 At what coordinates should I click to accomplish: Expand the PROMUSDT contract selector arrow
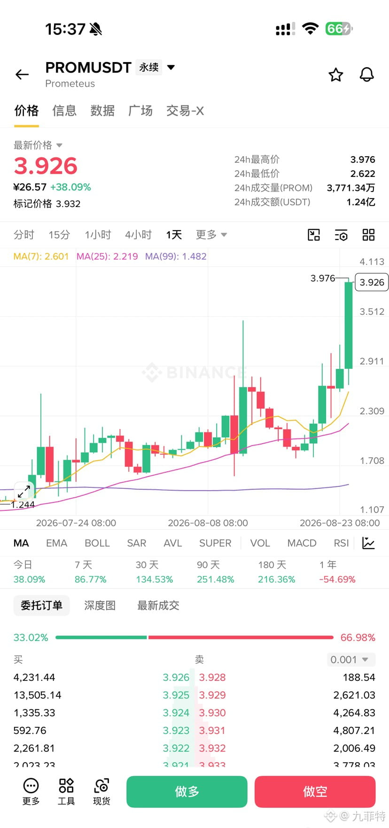point(171,67)
